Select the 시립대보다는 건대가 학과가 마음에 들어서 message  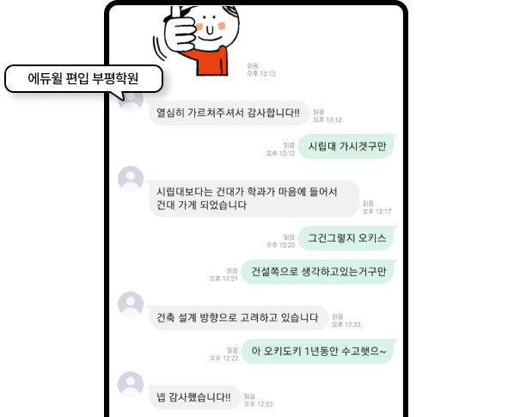[254, 199]
